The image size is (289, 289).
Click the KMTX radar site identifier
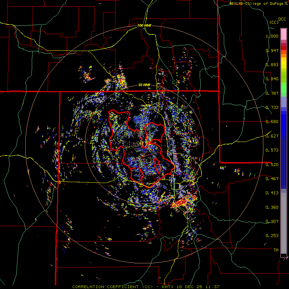click(x=168, y=287)
